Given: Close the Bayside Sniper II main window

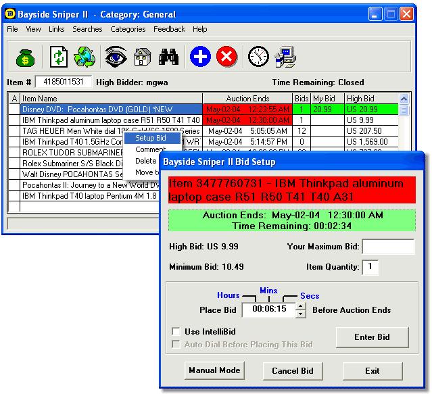Looking at the screenshot, I should click(406, 14).
